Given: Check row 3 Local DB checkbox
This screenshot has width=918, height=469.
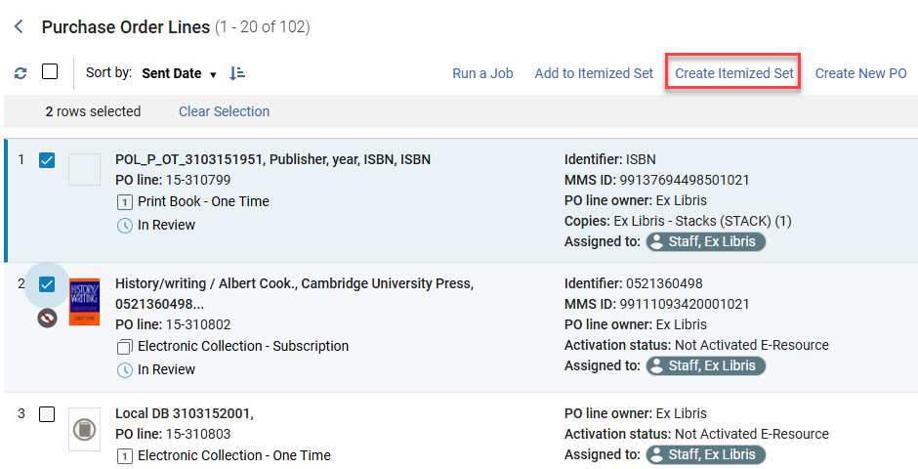Looking at the screenshot, I should point(47,414).
